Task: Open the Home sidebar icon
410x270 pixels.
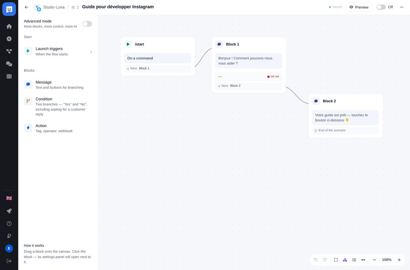Action: 9,26
